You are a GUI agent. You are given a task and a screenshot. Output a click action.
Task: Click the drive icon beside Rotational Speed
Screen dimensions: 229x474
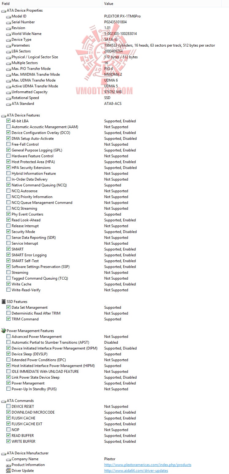coord(8,98)
